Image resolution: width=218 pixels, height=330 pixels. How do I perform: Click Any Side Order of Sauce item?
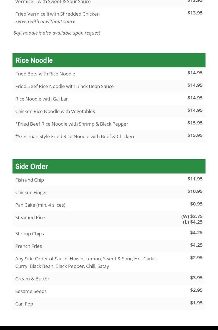coord(109,262)
